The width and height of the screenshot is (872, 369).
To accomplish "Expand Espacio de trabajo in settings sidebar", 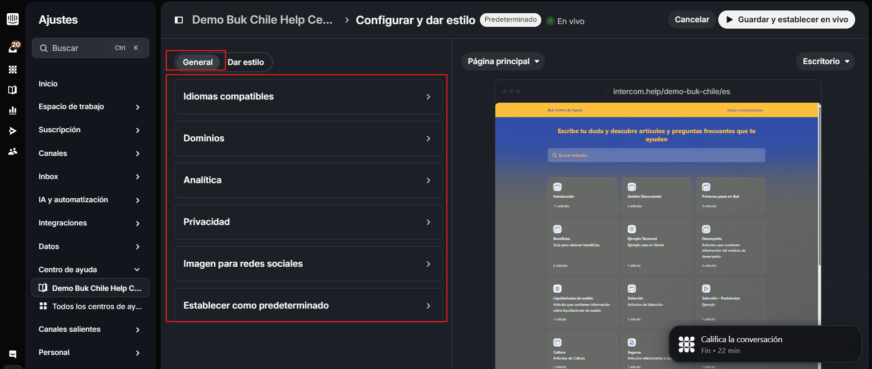I will point(90,107).
